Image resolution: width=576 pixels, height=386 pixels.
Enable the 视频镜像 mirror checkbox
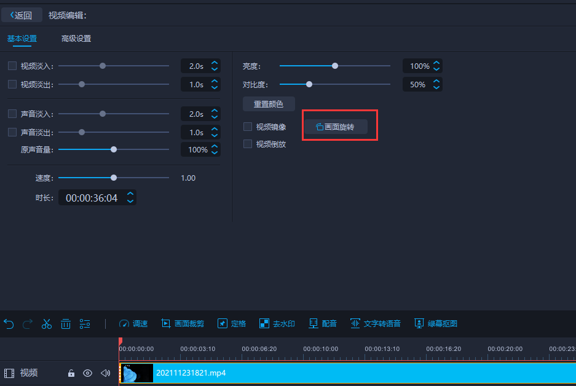248,127
